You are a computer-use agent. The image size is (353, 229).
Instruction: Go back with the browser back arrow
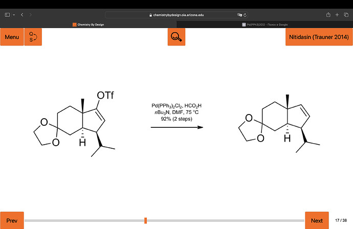coord(23,15)
